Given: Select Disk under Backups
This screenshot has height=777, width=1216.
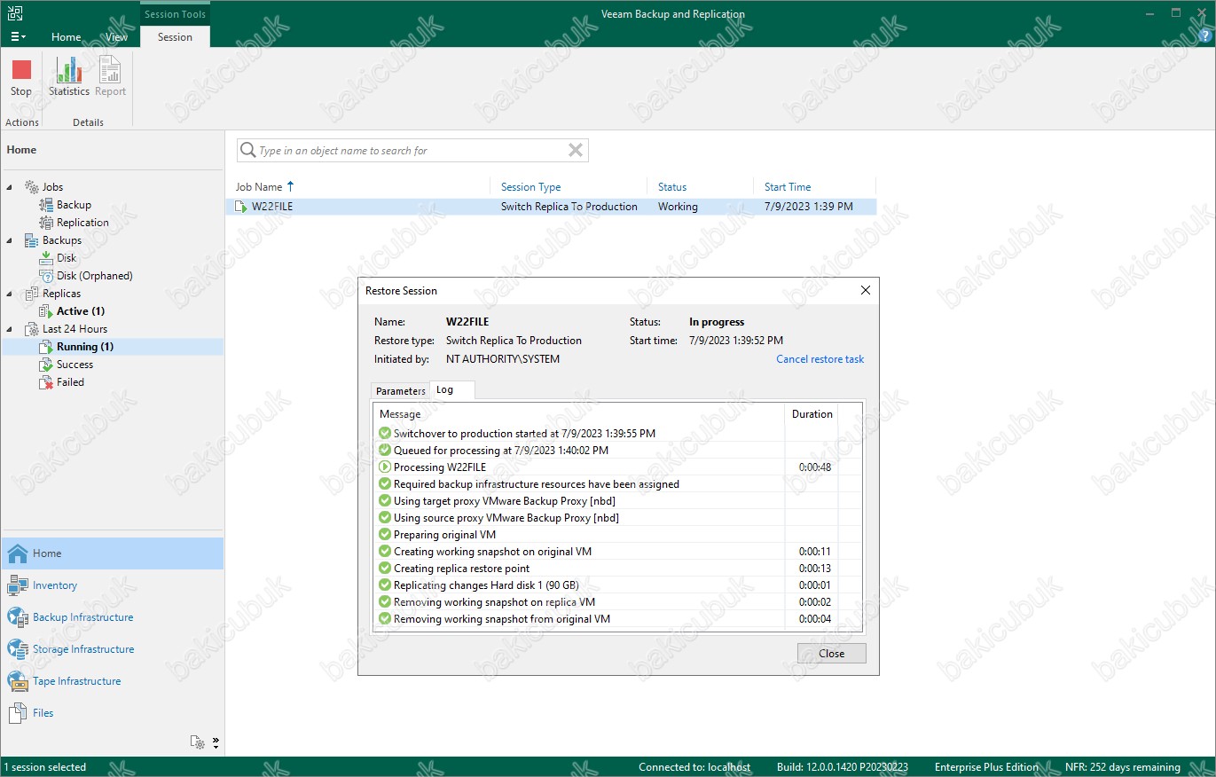Looking at the screenshot, I should click(67, 258).
